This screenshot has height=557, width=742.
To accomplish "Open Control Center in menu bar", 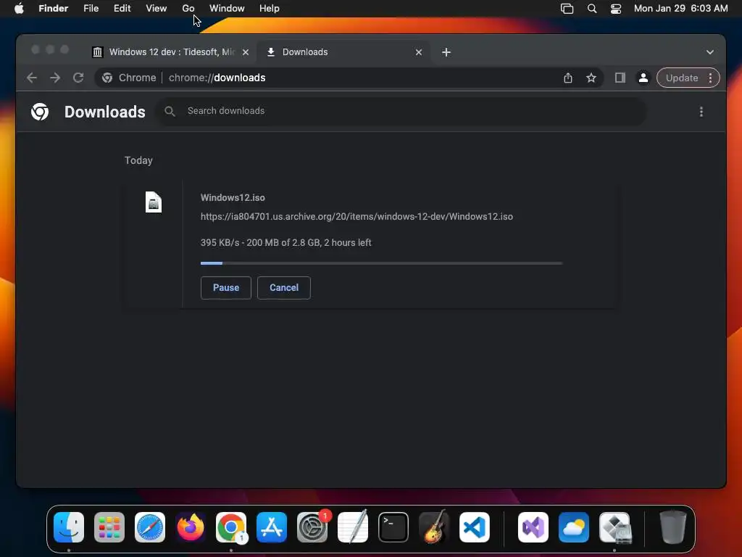I will pos(616,9).
